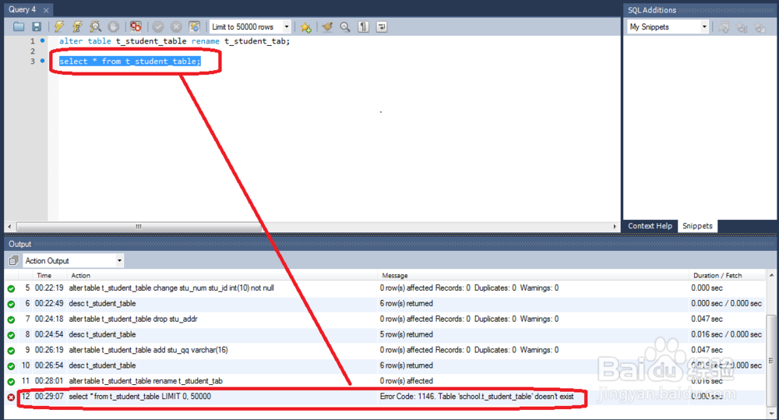Viewport: 779px width, 420px height.
Task: Toggle word wrap icon in toolbar
Action: pos(382,26)
